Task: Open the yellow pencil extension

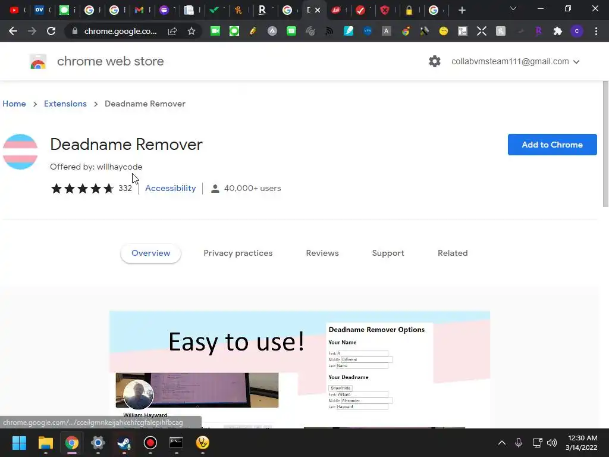Action: click(x=253, y=31)
